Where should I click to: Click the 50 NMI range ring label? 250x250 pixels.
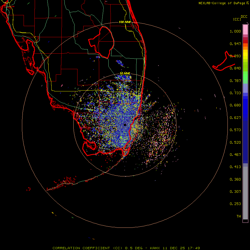[x=125, y=73]
